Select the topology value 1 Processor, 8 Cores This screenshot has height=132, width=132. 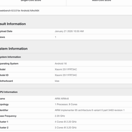(66, 104)
